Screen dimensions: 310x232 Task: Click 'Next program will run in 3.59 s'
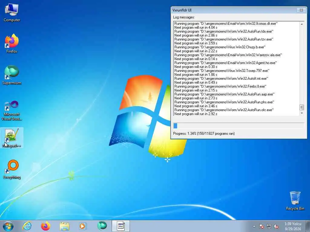pos(196,43)
